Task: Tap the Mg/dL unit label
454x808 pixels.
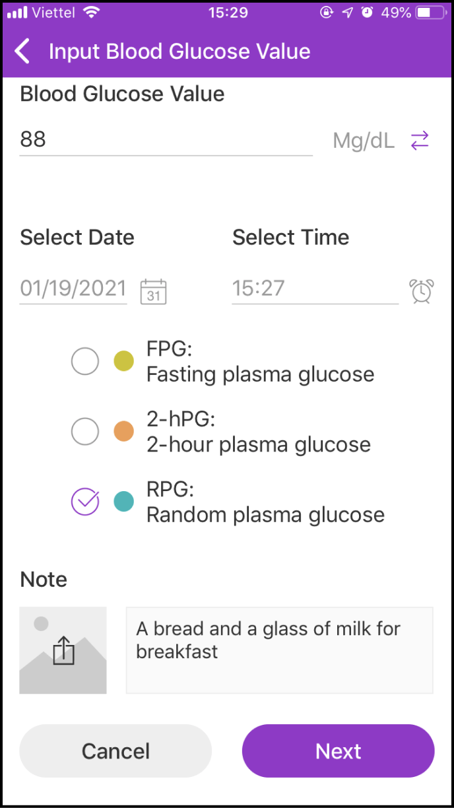Action: click(363, 140)
